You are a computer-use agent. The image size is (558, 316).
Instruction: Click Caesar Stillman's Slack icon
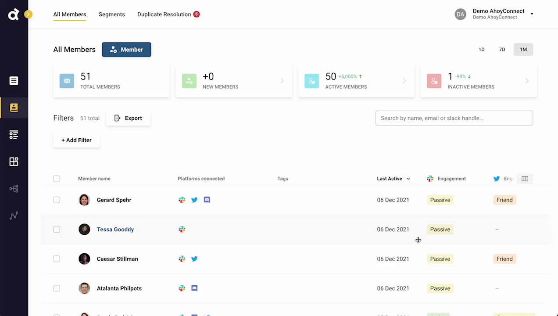point(182,259)
